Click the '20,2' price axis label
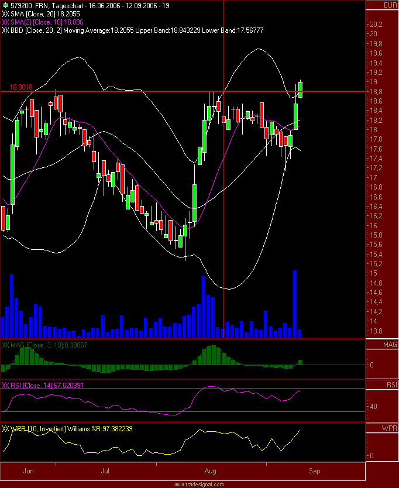The width and height of the screenshot is (399, 488). pos(376,25)
